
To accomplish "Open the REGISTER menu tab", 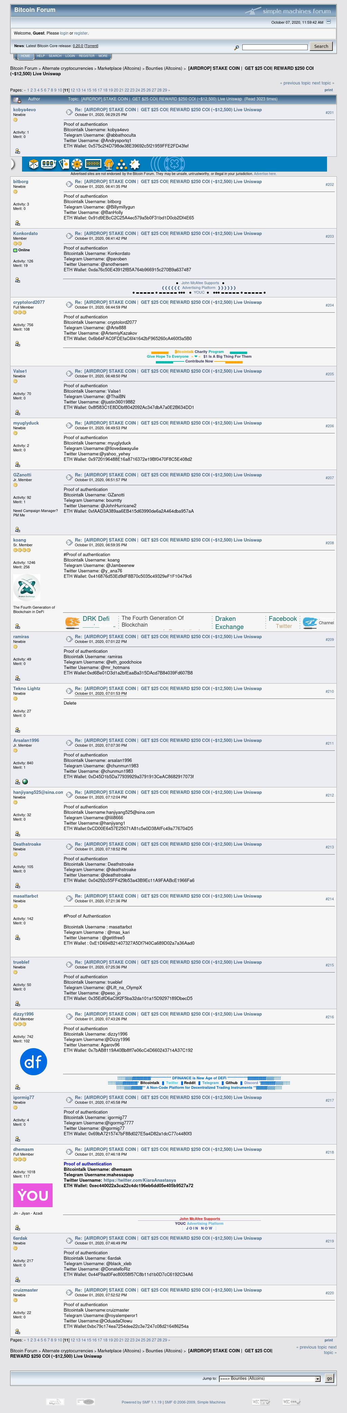I will tap(87, 56).
